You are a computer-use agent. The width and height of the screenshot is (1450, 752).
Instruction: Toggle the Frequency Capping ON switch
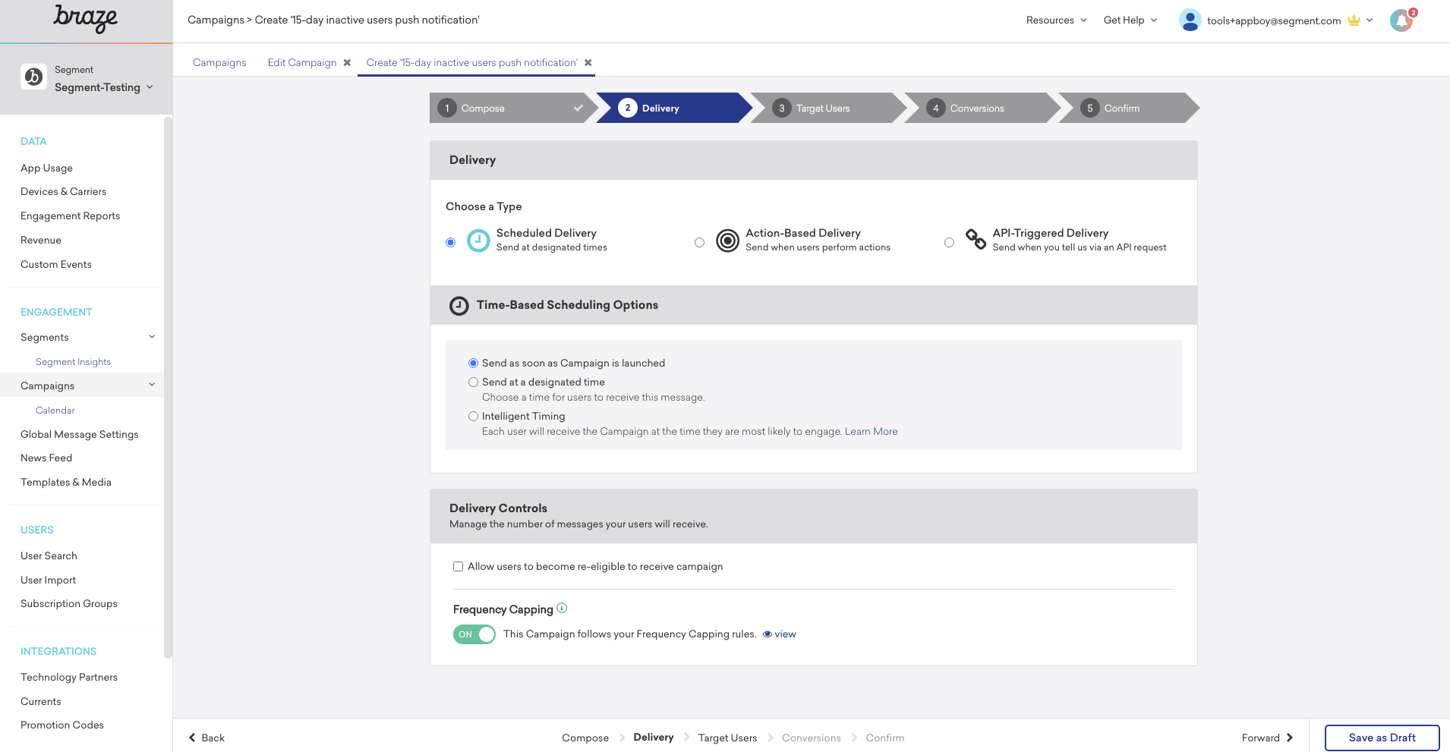point(474,634)
